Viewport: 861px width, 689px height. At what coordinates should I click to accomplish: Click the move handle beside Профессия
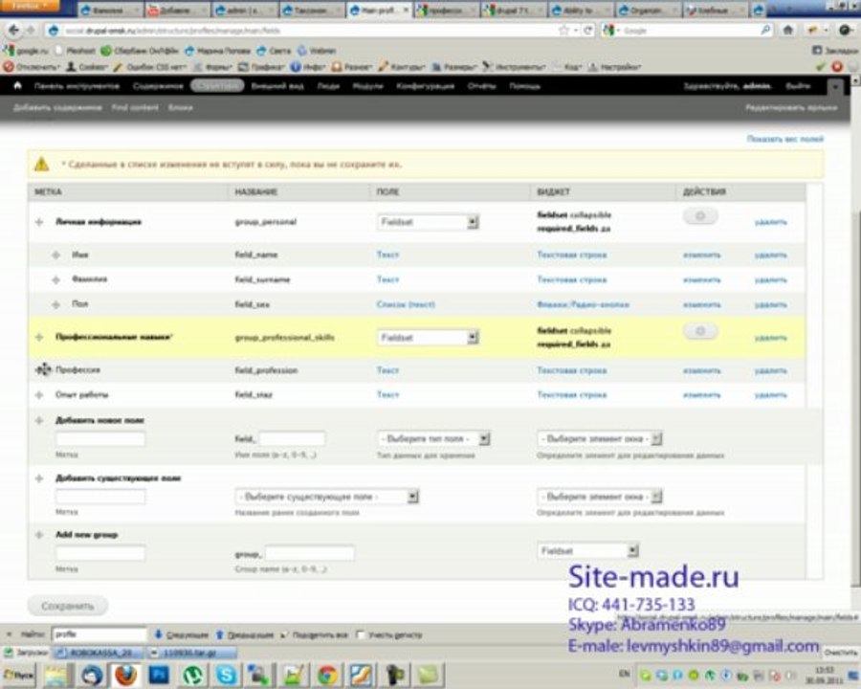click(43, 369)
